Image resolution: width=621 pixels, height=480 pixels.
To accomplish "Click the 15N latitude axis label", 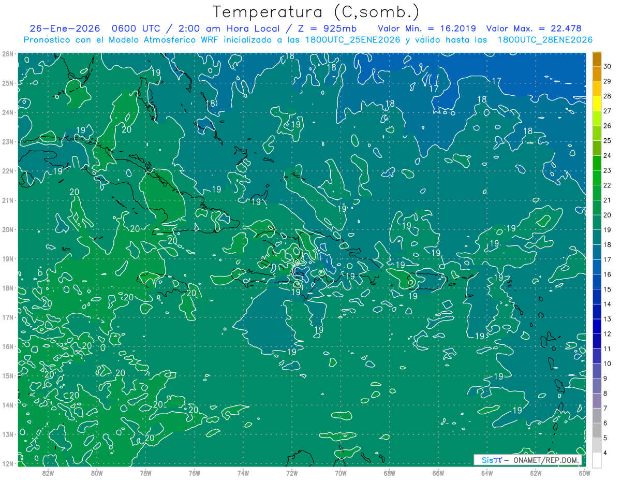I will 7,375.
